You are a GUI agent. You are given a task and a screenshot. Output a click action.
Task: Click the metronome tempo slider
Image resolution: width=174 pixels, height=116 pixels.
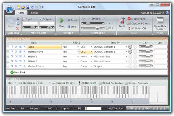93,23
